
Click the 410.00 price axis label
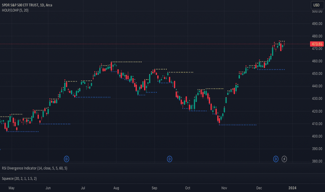(x=317, y=124)
